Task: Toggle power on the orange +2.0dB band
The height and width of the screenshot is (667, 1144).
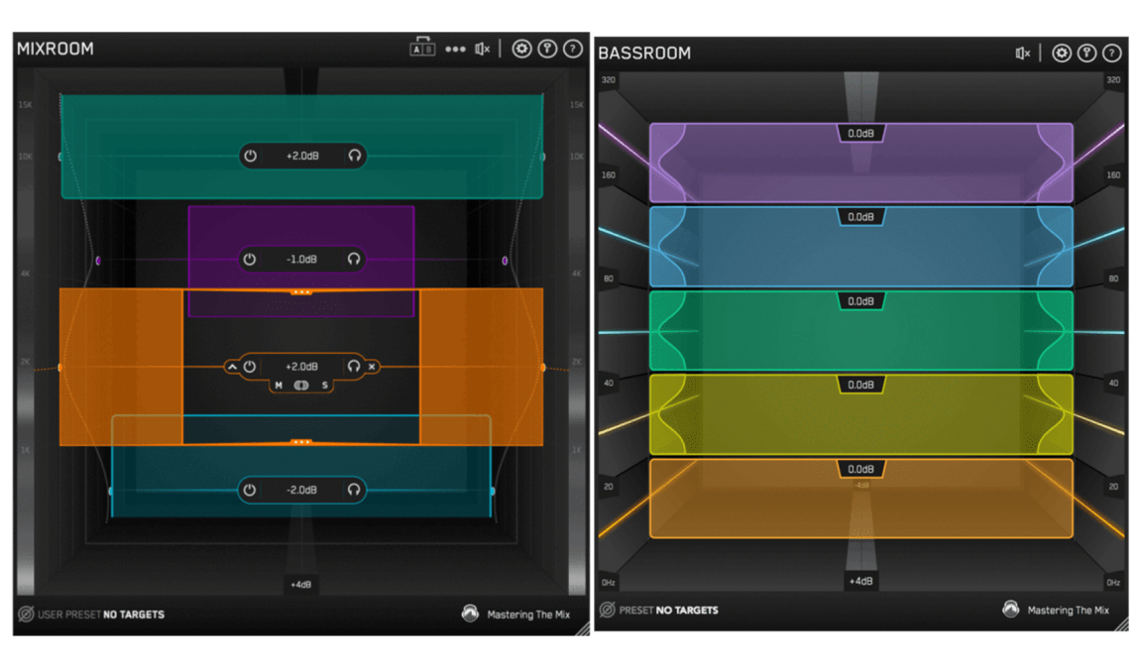Action: point(250,367)
